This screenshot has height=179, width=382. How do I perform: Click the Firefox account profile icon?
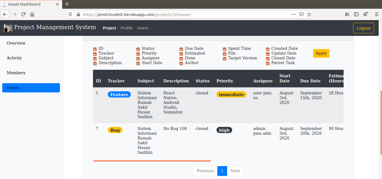[365, 14]
